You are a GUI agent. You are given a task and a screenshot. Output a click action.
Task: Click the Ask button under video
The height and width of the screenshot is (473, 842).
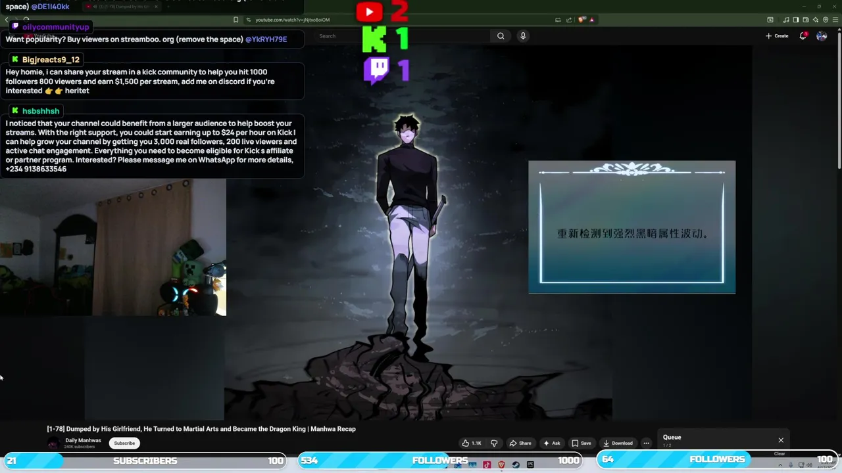point(551,443)
